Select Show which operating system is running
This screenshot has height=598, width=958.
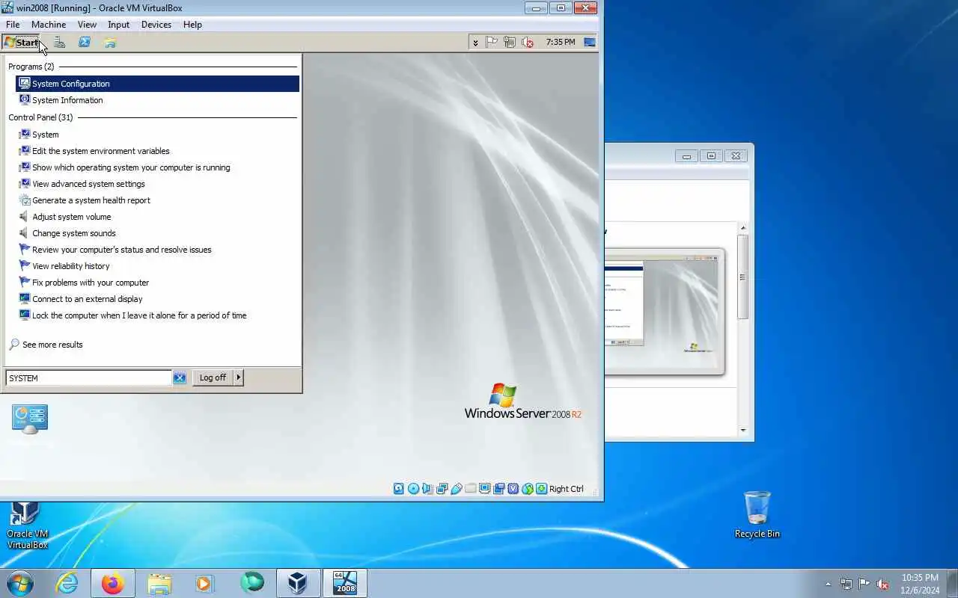pos(158,167)
